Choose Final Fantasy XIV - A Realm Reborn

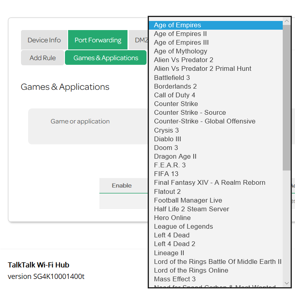(216, 182)
